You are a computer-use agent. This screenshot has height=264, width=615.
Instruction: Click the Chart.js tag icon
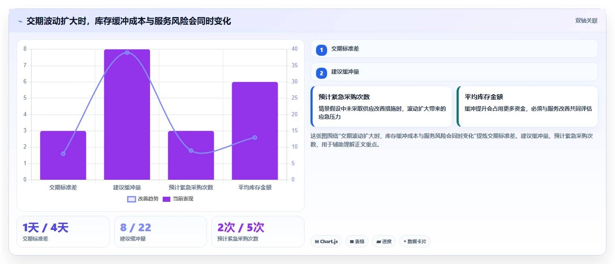pyautogui.click(x=317, y=241)
